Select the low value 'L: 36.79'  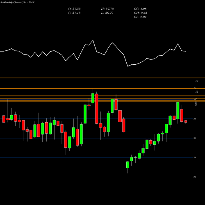(x=107, y=13)
